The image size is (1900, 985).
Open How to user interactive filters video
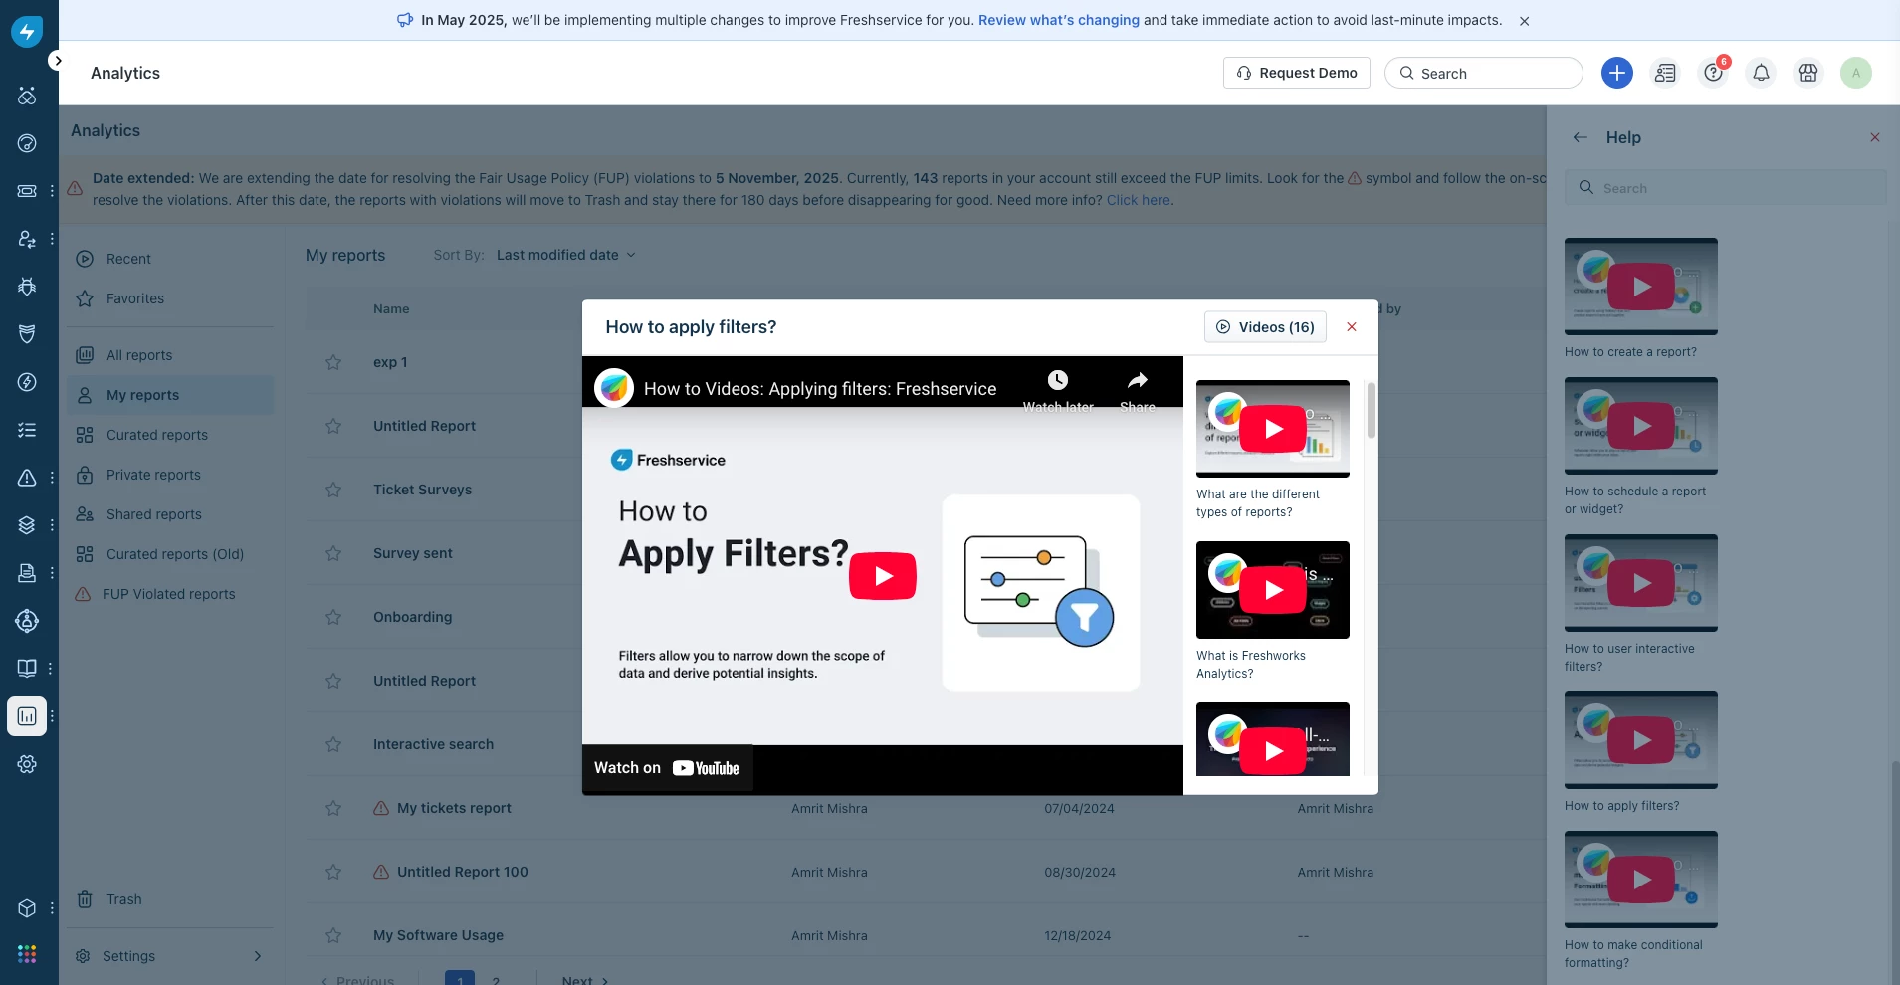(x=1641, y=583)
